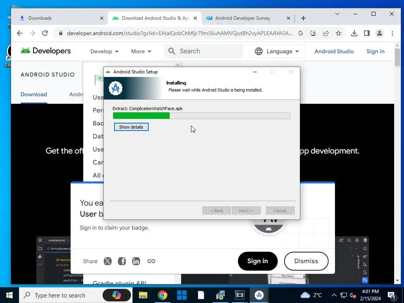Reload the current page
This screenshot has width=404, height=303.
coord(45,33)
